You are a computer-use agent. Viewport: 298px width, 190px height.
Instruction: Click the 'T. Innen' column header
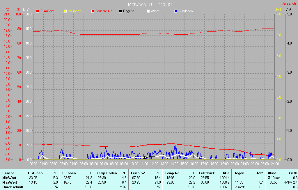(x=69, y=173)
